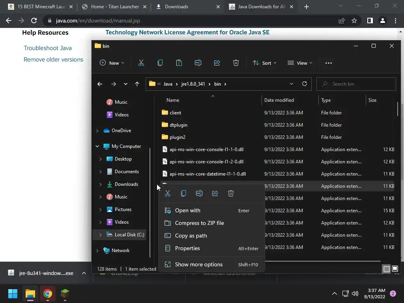Click the Share icon in Explorer toolbar
404x303 pixels.
click(217, 63)
